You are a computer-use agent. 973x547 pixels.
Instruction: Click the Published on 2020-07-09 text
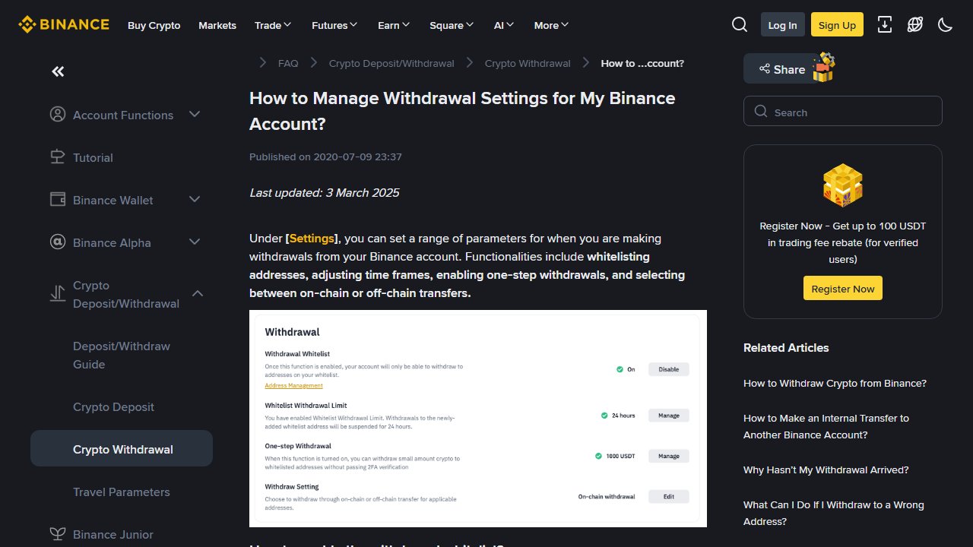[325, 157]
